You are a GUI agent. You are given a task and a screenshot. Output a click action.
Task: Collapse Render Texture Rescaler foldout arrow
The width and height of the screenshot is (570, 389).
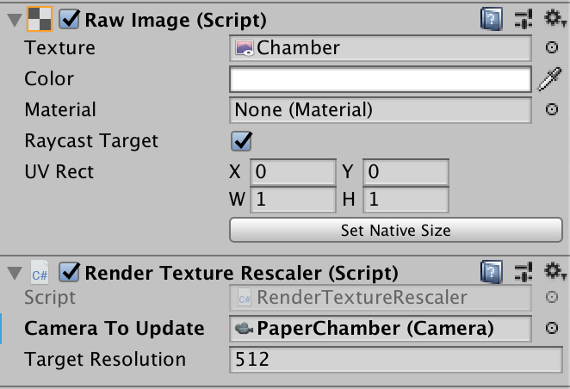11,274
